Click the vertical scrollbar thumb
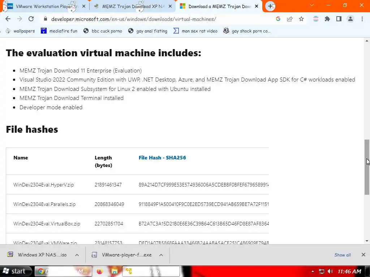The image size is (370, 277). [367, 167]
